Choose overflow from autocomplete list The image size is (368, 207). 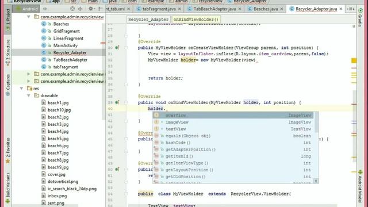(233, 115)
